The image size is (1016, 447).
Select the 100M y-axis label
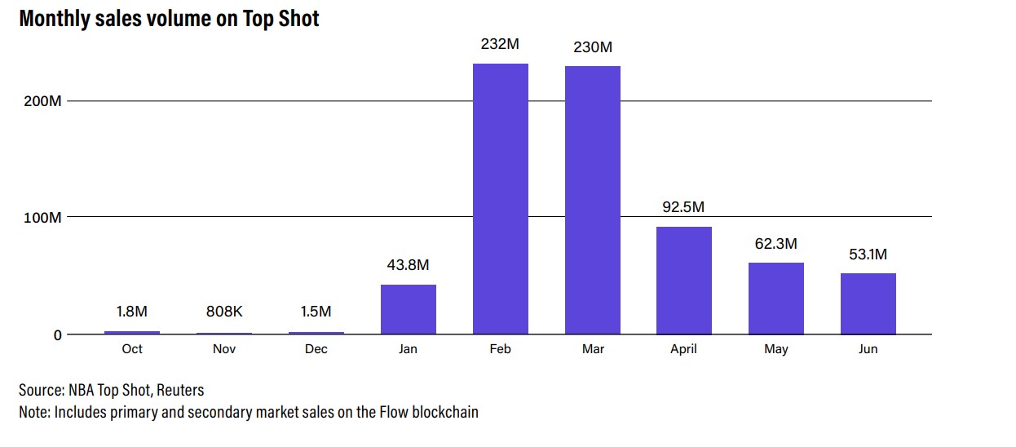pos(41,218)
